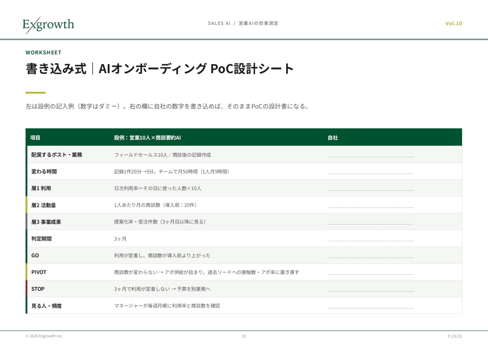Click the 'WORKSHEET' label

coord(44,52)
